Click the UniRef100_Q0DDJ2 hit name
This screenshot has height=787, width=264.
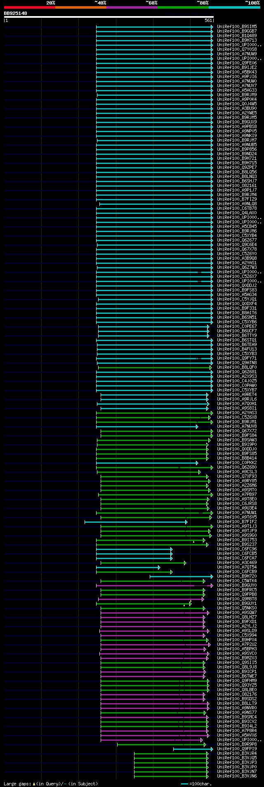237,285
